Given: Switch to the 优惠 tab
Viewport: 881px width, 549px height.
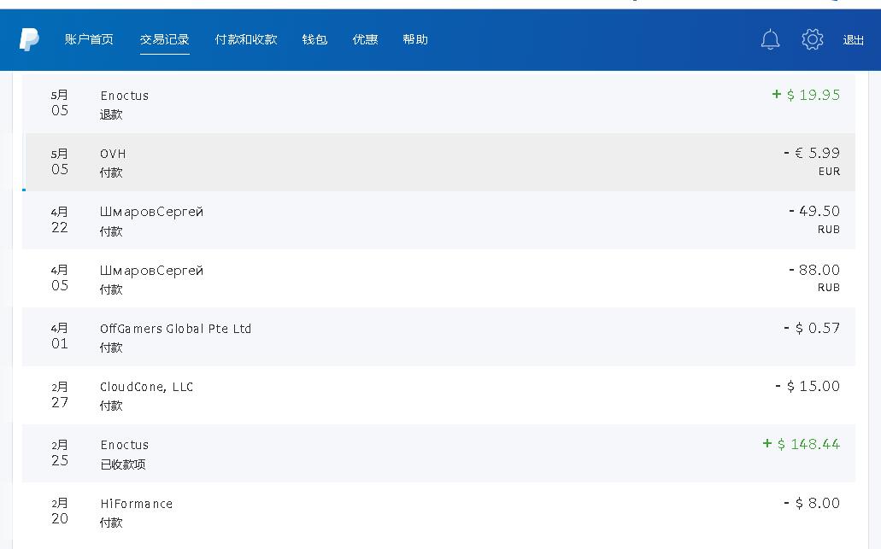Looking at the screenshot, I should [365, 39].
